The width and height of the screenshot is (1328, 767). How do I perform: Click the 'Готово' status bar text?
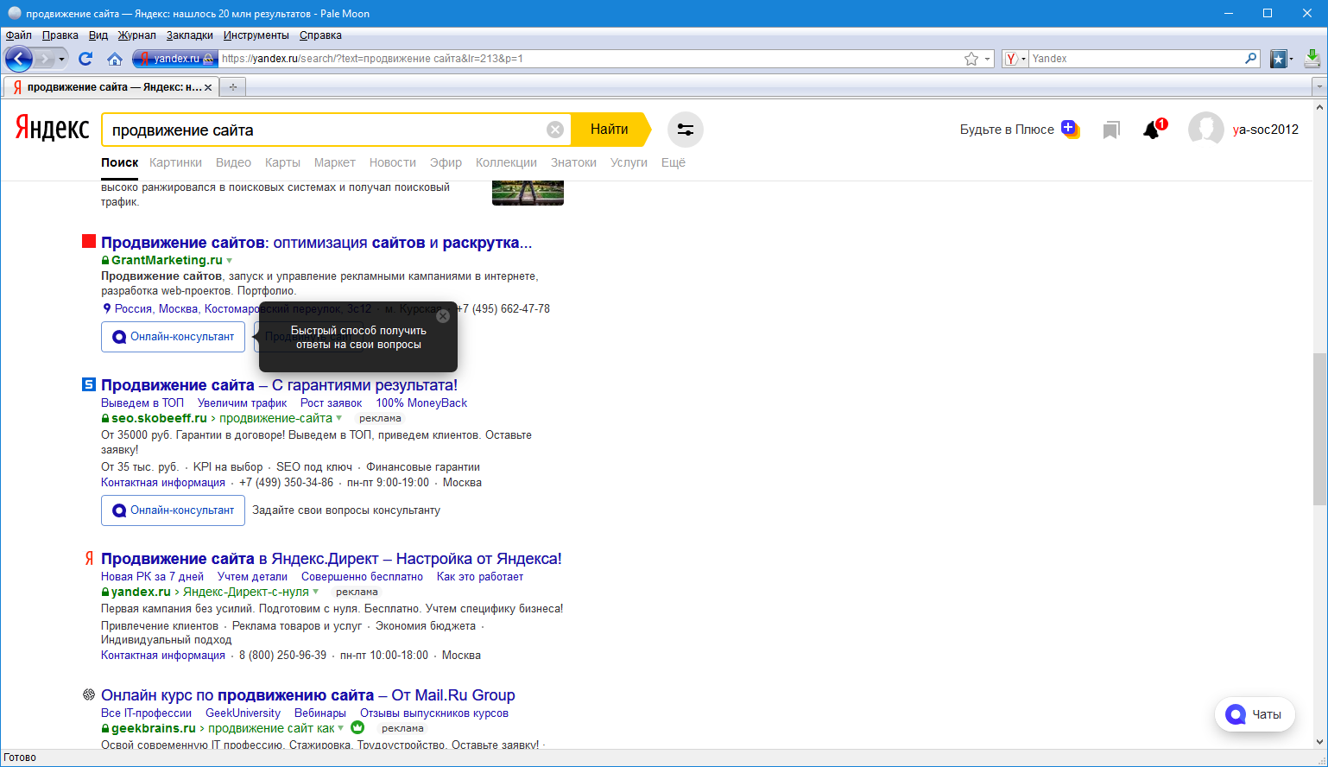pyautogui.click(x=20, y=757)
